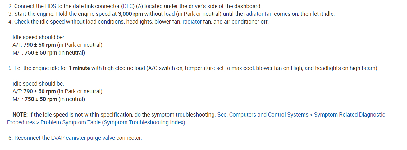This screenshot has height=150, width=407.
Task: Click M/T 750 ± 50 rpm under step 5
Action: coord(41,99)
